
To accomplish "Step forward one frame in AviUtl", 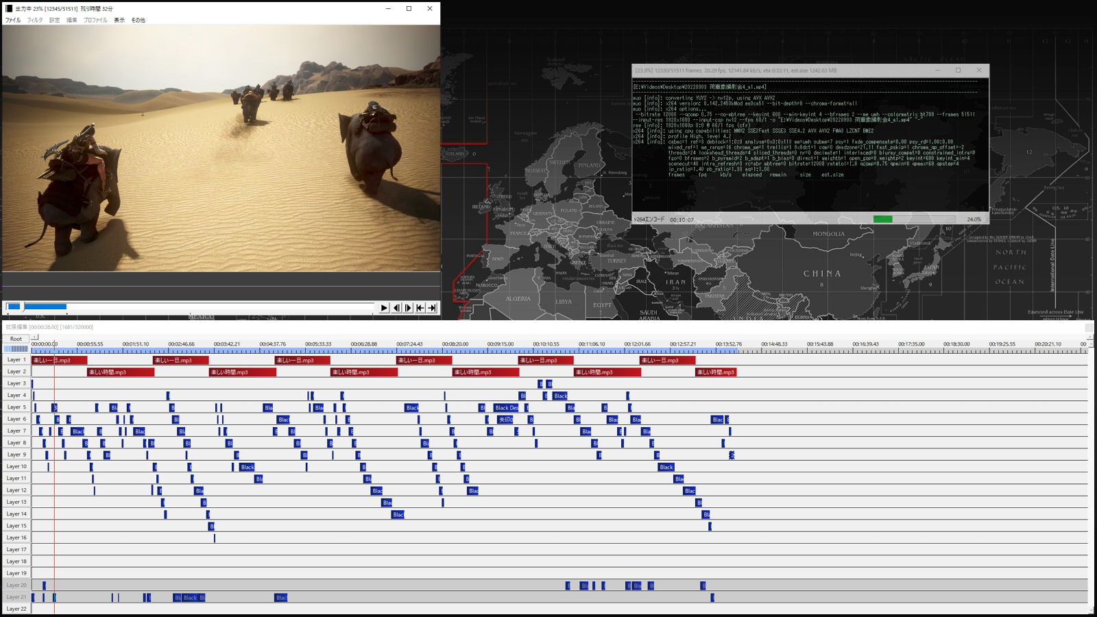I will (409, 308).
